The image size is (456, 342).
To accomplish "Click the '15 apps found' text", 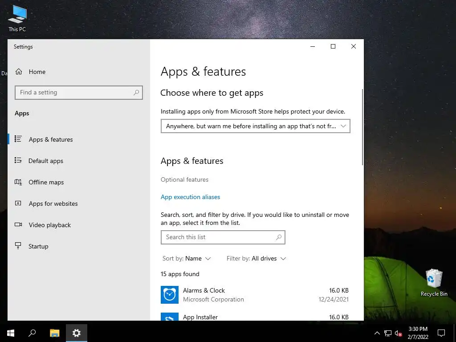I will pos(180,274).
